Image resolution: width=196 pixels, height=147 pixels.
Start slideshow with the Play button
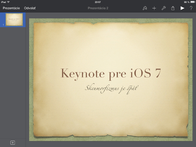tap(182, 8)
